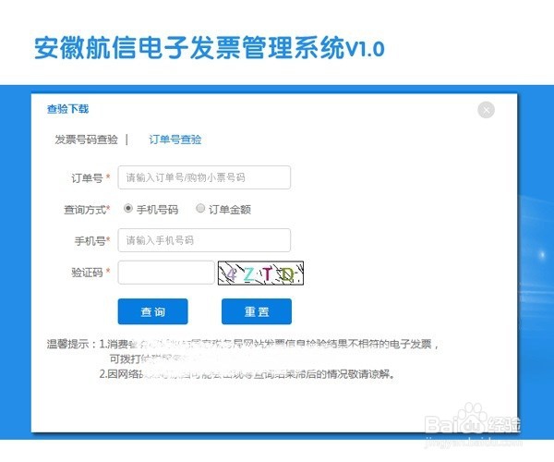The width and height of the screenshot is (554, 462).
Task: Focus the 验证码 input field
Action: pyautogui.click(x=166, y=273)
